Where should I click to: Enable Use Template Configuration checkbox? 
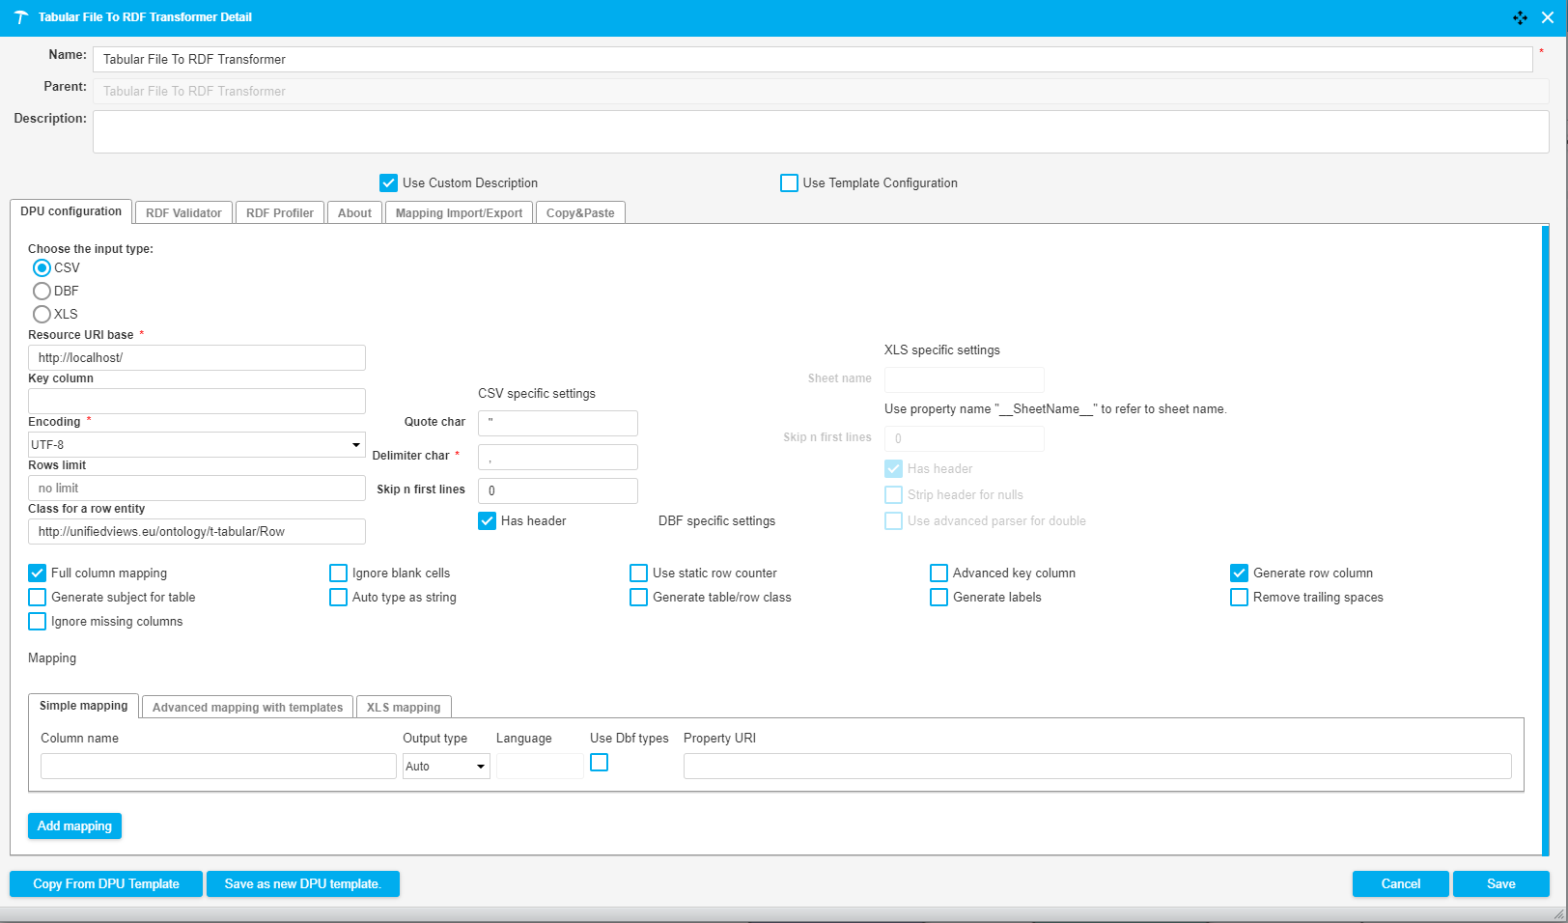790,182
